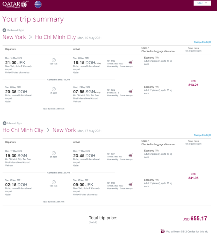Click the total trip price 655.17
217x237 pixels.
(x=199, y=219)
